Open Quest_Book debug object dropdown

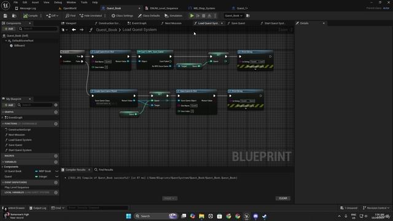pyautogui.click(x=233, y=16)
